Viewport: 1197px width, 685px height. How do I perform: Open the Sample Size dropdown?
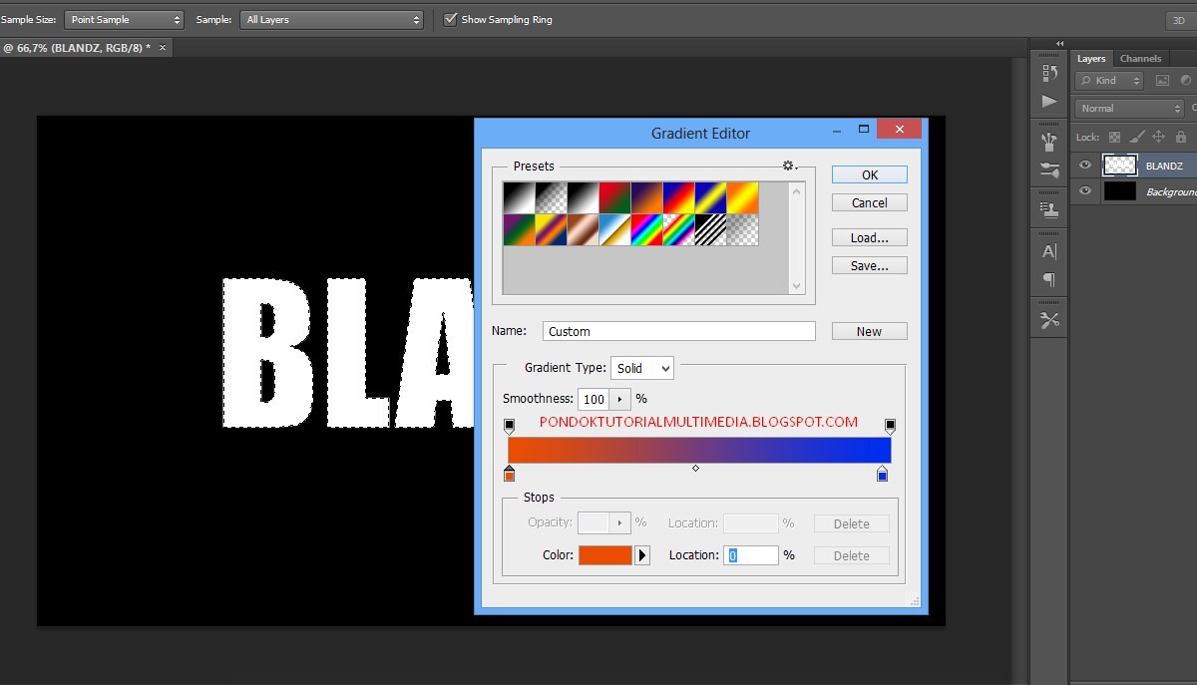(x=124, y=19)
